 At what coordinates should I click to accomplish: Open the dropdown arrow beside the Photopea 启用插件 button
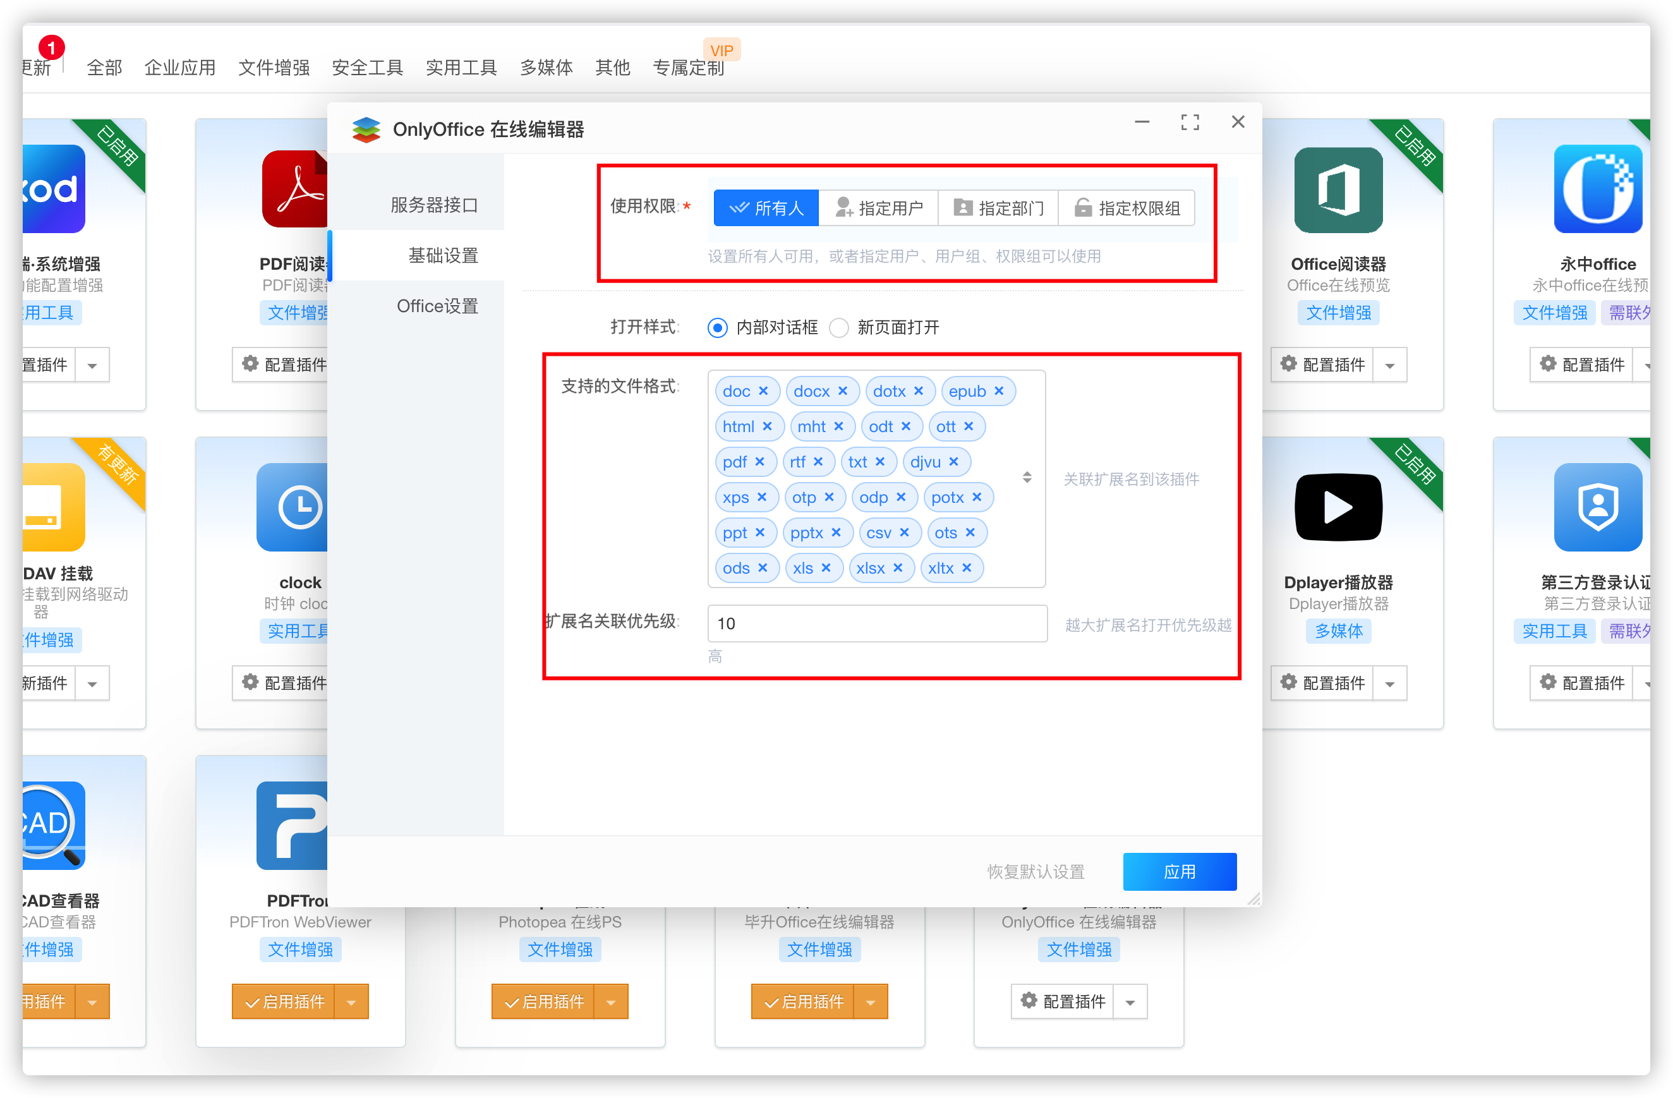[x=610, y=1002]
